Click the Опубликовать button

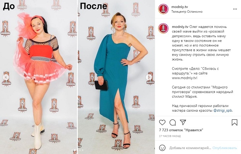click(224, 148)
